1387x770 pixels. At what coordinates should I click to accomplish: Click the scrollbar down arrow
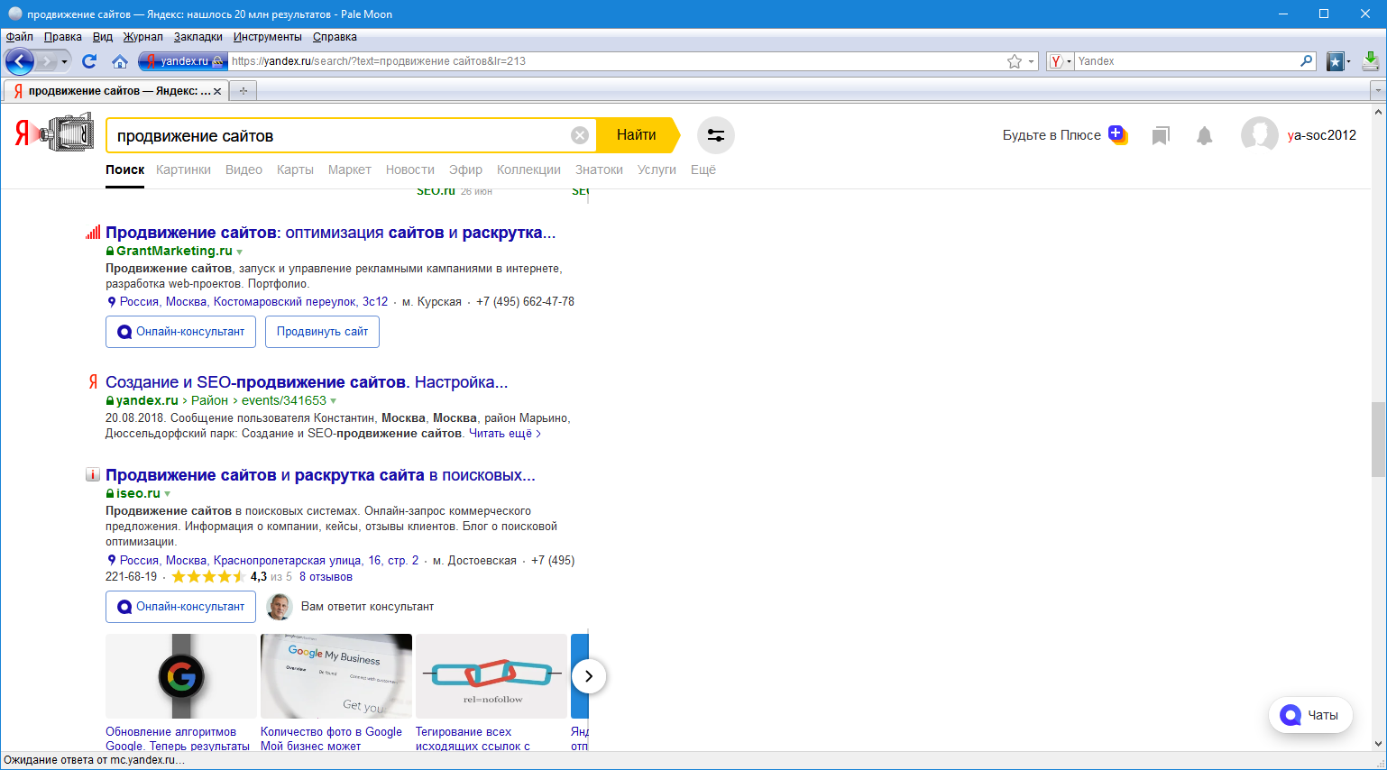(1378, 744)
